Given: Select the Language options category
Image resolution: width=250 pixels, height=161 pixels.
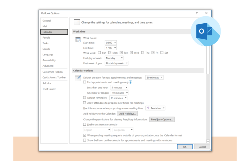Looking at the screenshot, I should [54, 55].
